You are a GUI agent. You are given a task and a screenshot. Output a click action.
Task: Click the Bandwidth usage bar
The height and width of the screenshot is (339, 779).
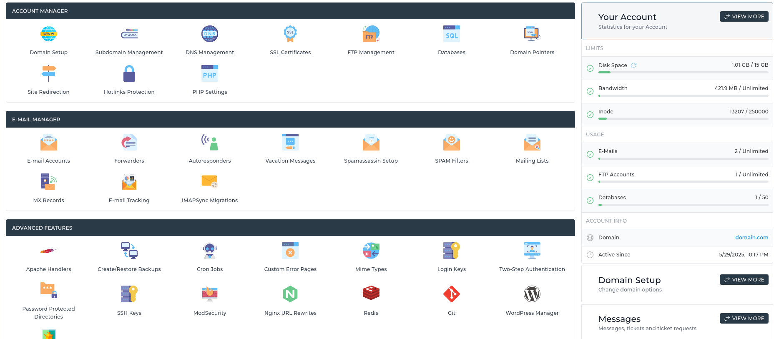(x=683, y=96)
